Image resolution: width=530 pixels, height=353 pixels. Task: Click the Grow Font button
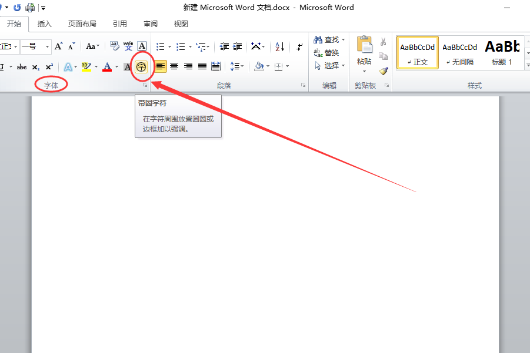pos(59,46)
